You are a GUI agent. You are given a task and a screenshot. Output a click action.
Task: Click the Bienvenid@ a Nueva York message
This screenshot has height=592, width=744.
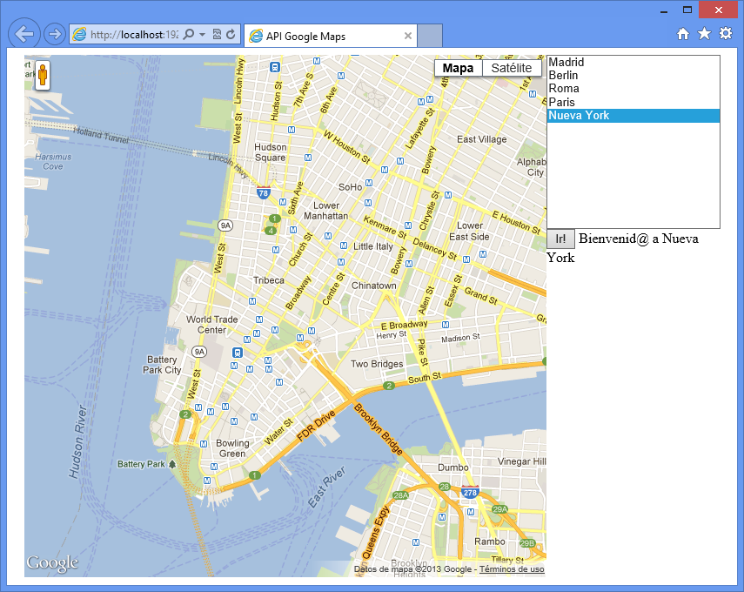tap(622, 248)
